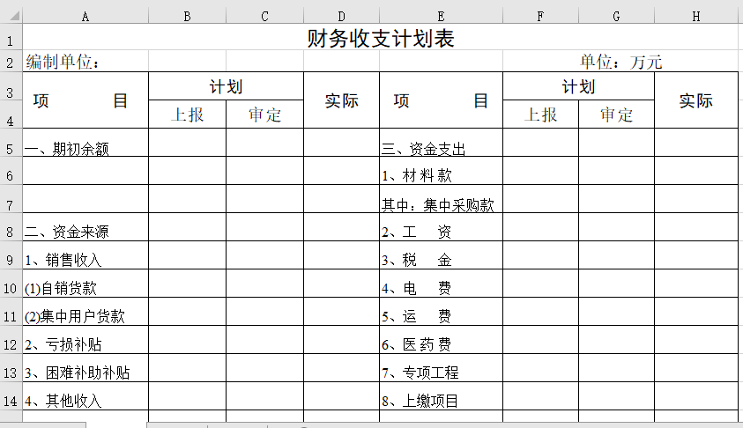
Task: Click the cell 2、亏损补贴
Action: coord(85,340)
